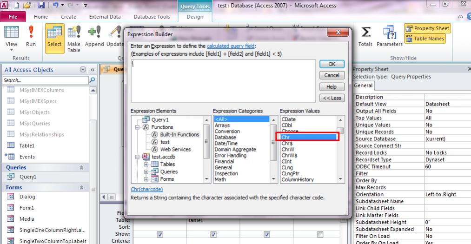Choose the Domain Aggregate category
Viewport: 471px width, 244px height.
(x=235, y=150)
